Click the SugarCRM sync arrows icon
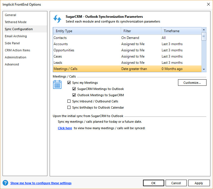 click(x=57, y=19)
